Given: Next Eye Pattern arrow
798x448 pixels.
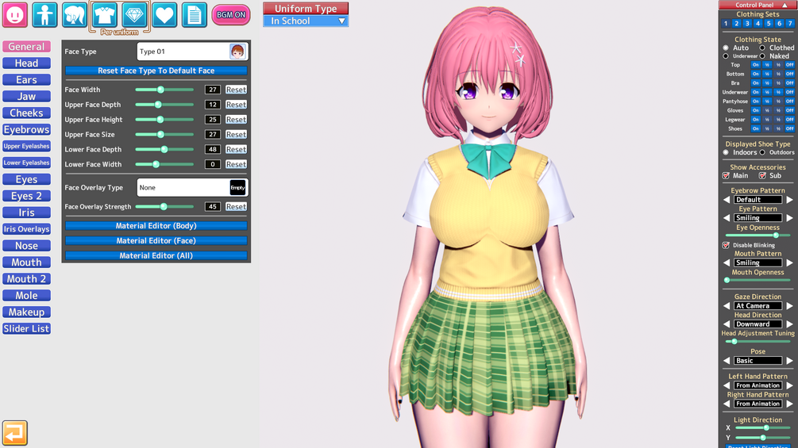Looking at the screenshot, I should [x=789, y=218].
